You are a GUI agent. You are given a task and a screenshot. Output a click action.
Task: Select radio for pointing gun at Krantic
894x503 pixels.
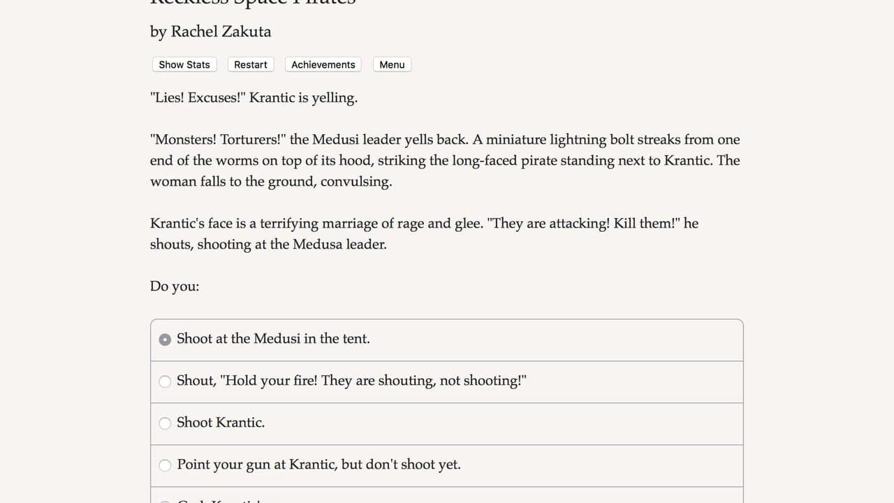point(165,465)
